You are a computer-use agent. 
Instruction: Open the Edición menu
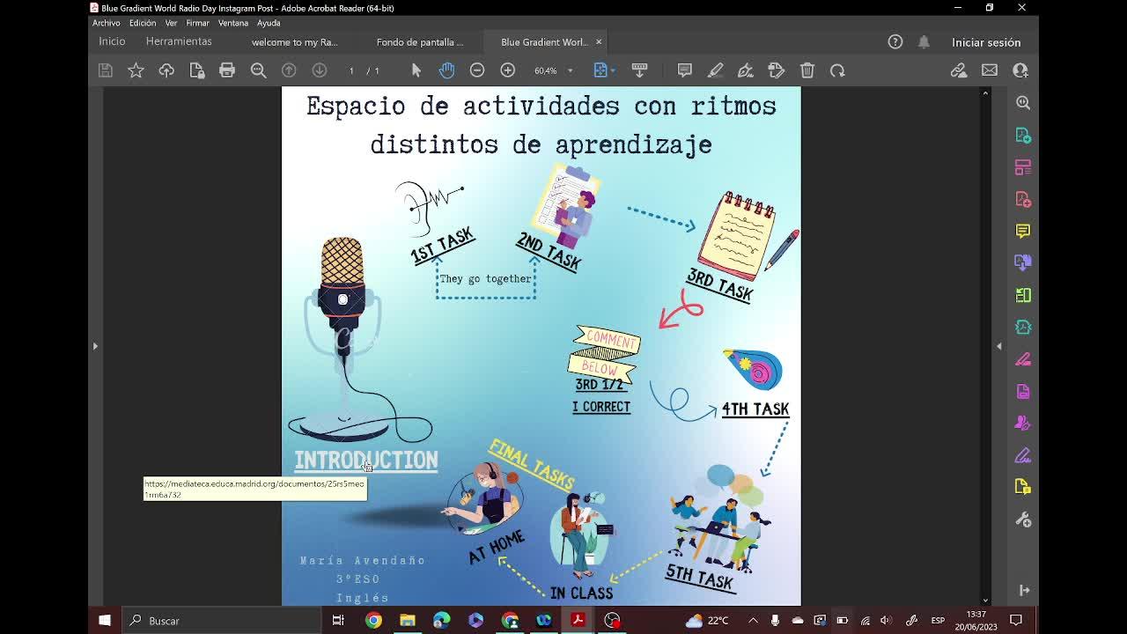coord(142,23)
